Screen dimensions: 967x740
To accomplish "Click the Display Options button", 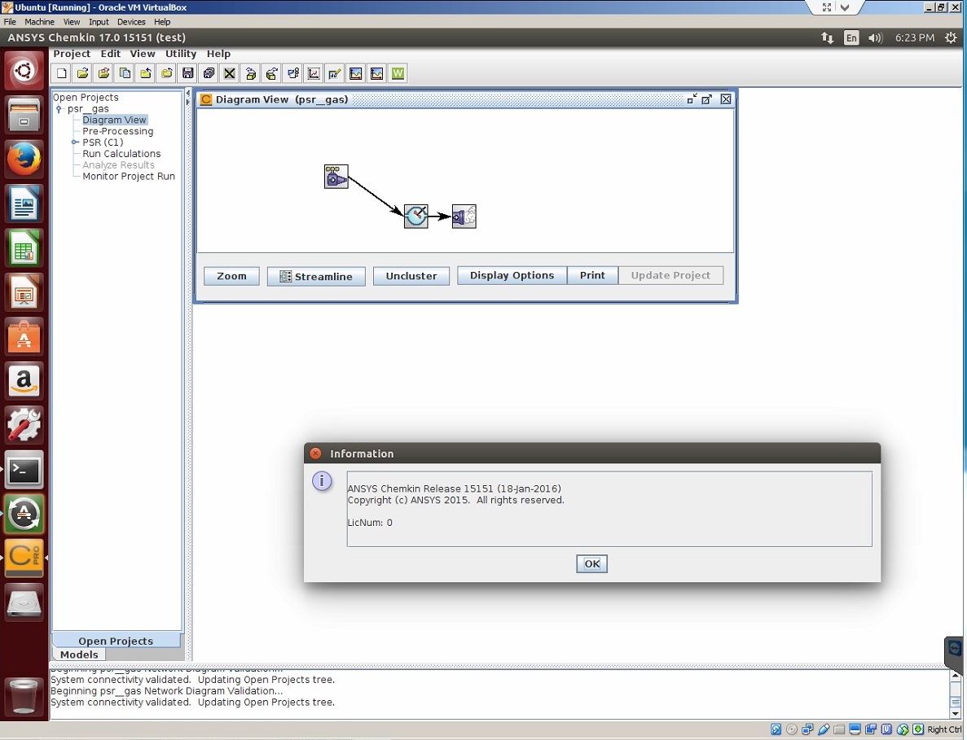I will point(512,275).
